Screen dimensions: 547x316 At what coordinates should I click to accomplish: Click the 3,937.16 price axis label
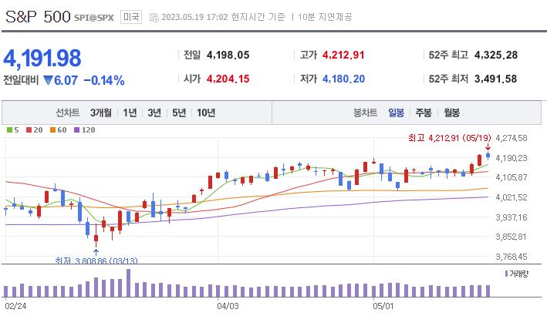(x=511, y=217)
